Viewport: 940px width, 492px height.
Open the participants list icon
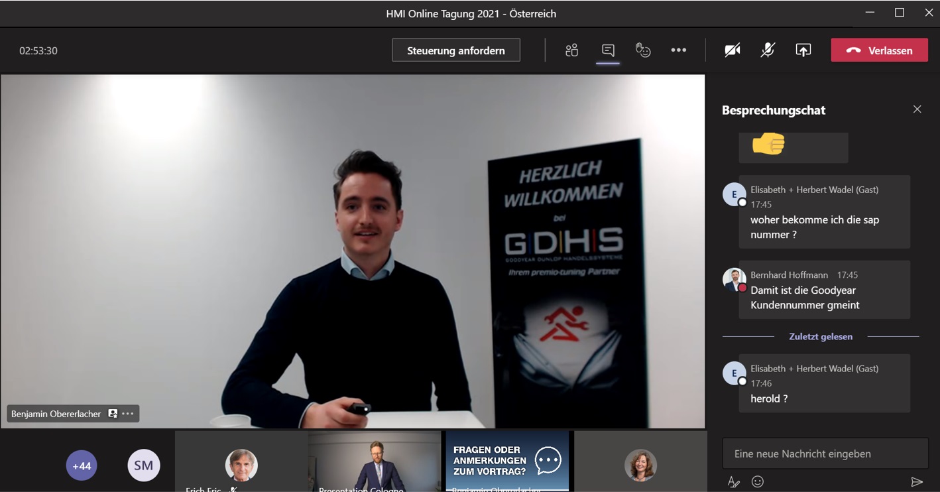pyautogui.click(x=571, y=50)
